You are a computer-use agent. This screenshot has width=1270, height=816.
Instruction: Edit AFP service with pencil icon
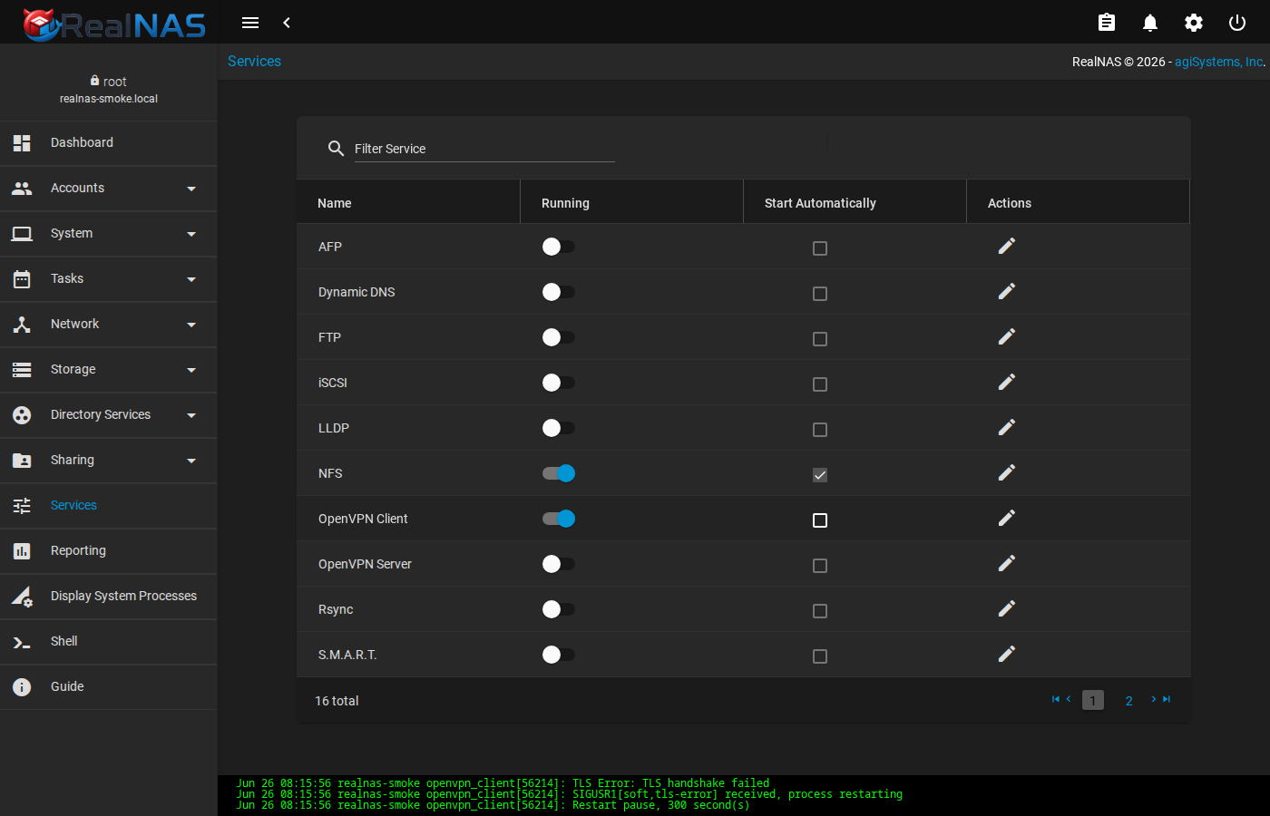1007,246
